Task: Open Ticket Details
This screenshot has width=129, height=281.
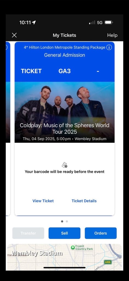Action: [x=84, y=201]
